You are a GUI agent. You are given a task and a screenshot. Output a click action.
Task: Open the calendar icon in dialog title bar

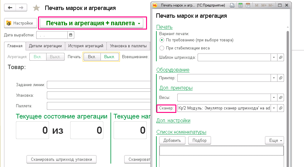point(248,5)
